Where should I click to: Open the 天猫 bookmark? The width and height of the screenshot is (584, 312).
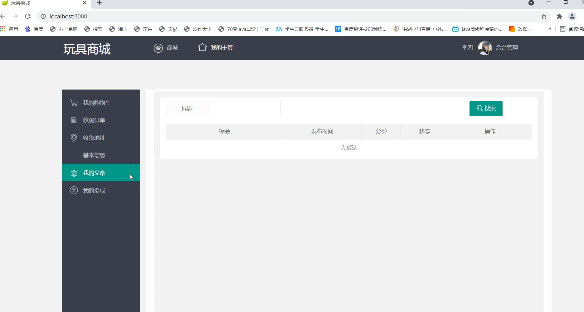(168, 29)
